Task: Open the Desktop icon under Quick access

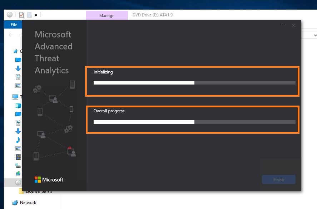Action: coord(18,60)
